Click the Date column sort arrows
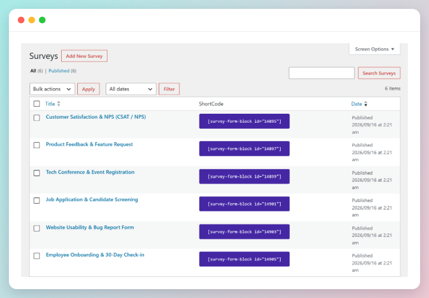Viewport: 429px width, 298px height. click(366, 104)
